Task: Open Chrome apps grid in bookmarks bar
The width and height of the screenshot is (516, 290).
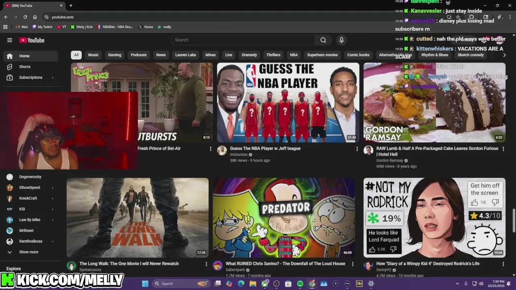Action: coord(5,27)
